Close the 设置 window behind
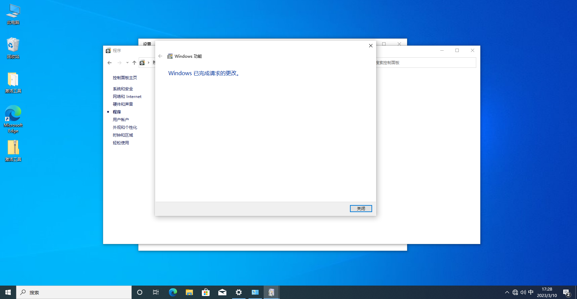The width and height of the screenshot is (577, 299). (399, 44)
